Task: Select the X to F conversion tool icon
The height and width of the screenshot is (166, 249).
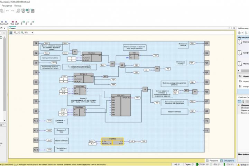Action: tap(32, 23)
